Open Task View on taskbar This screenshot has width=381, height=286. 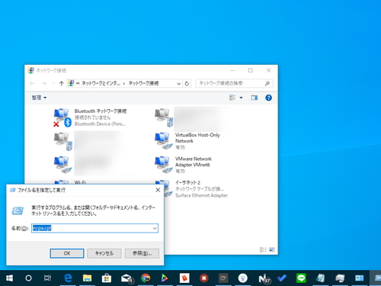(x=48, y=278)
